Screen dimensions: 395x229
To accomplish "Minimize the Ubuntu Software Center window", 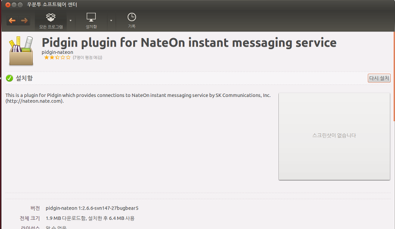I will 14,5.
